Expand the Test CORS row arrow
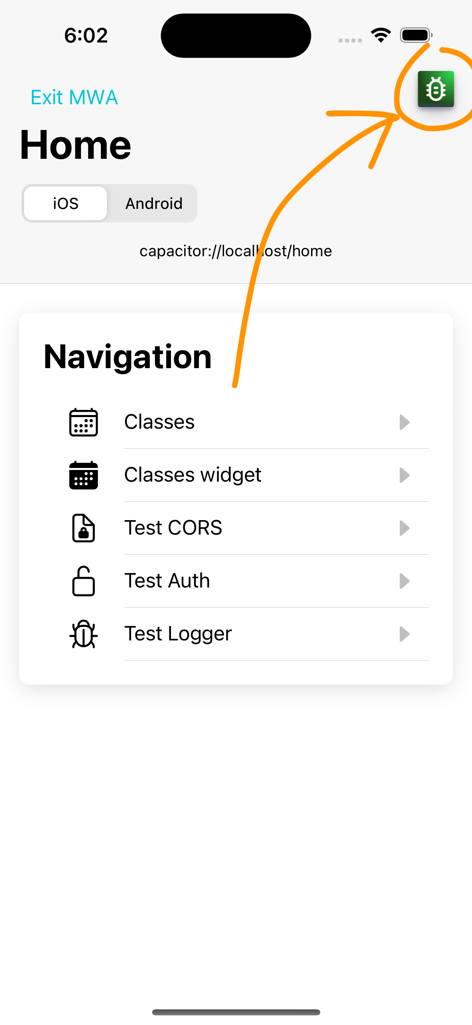The width and height of the screenshot is (472, 1025). pos(404,528)
